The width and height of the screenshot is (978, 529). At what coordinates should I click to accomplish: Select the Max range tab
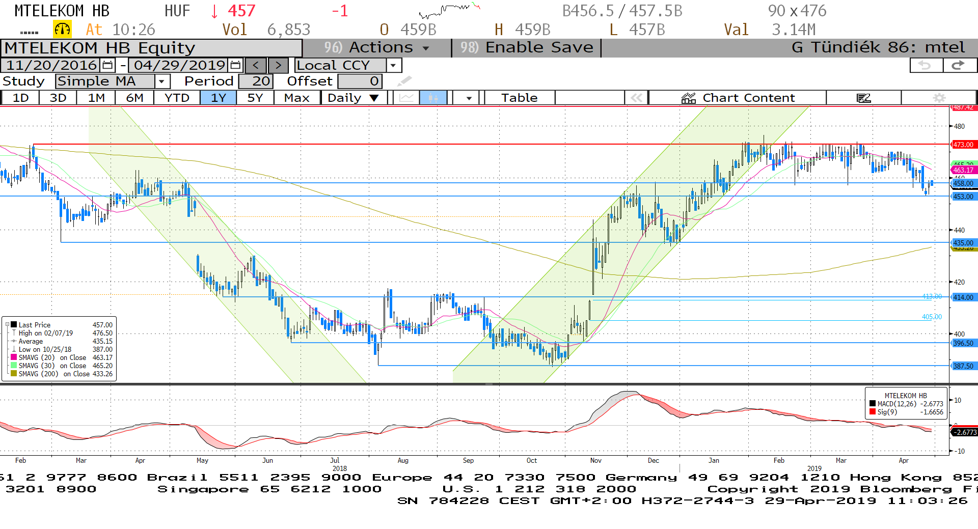[x=297, y=98]
